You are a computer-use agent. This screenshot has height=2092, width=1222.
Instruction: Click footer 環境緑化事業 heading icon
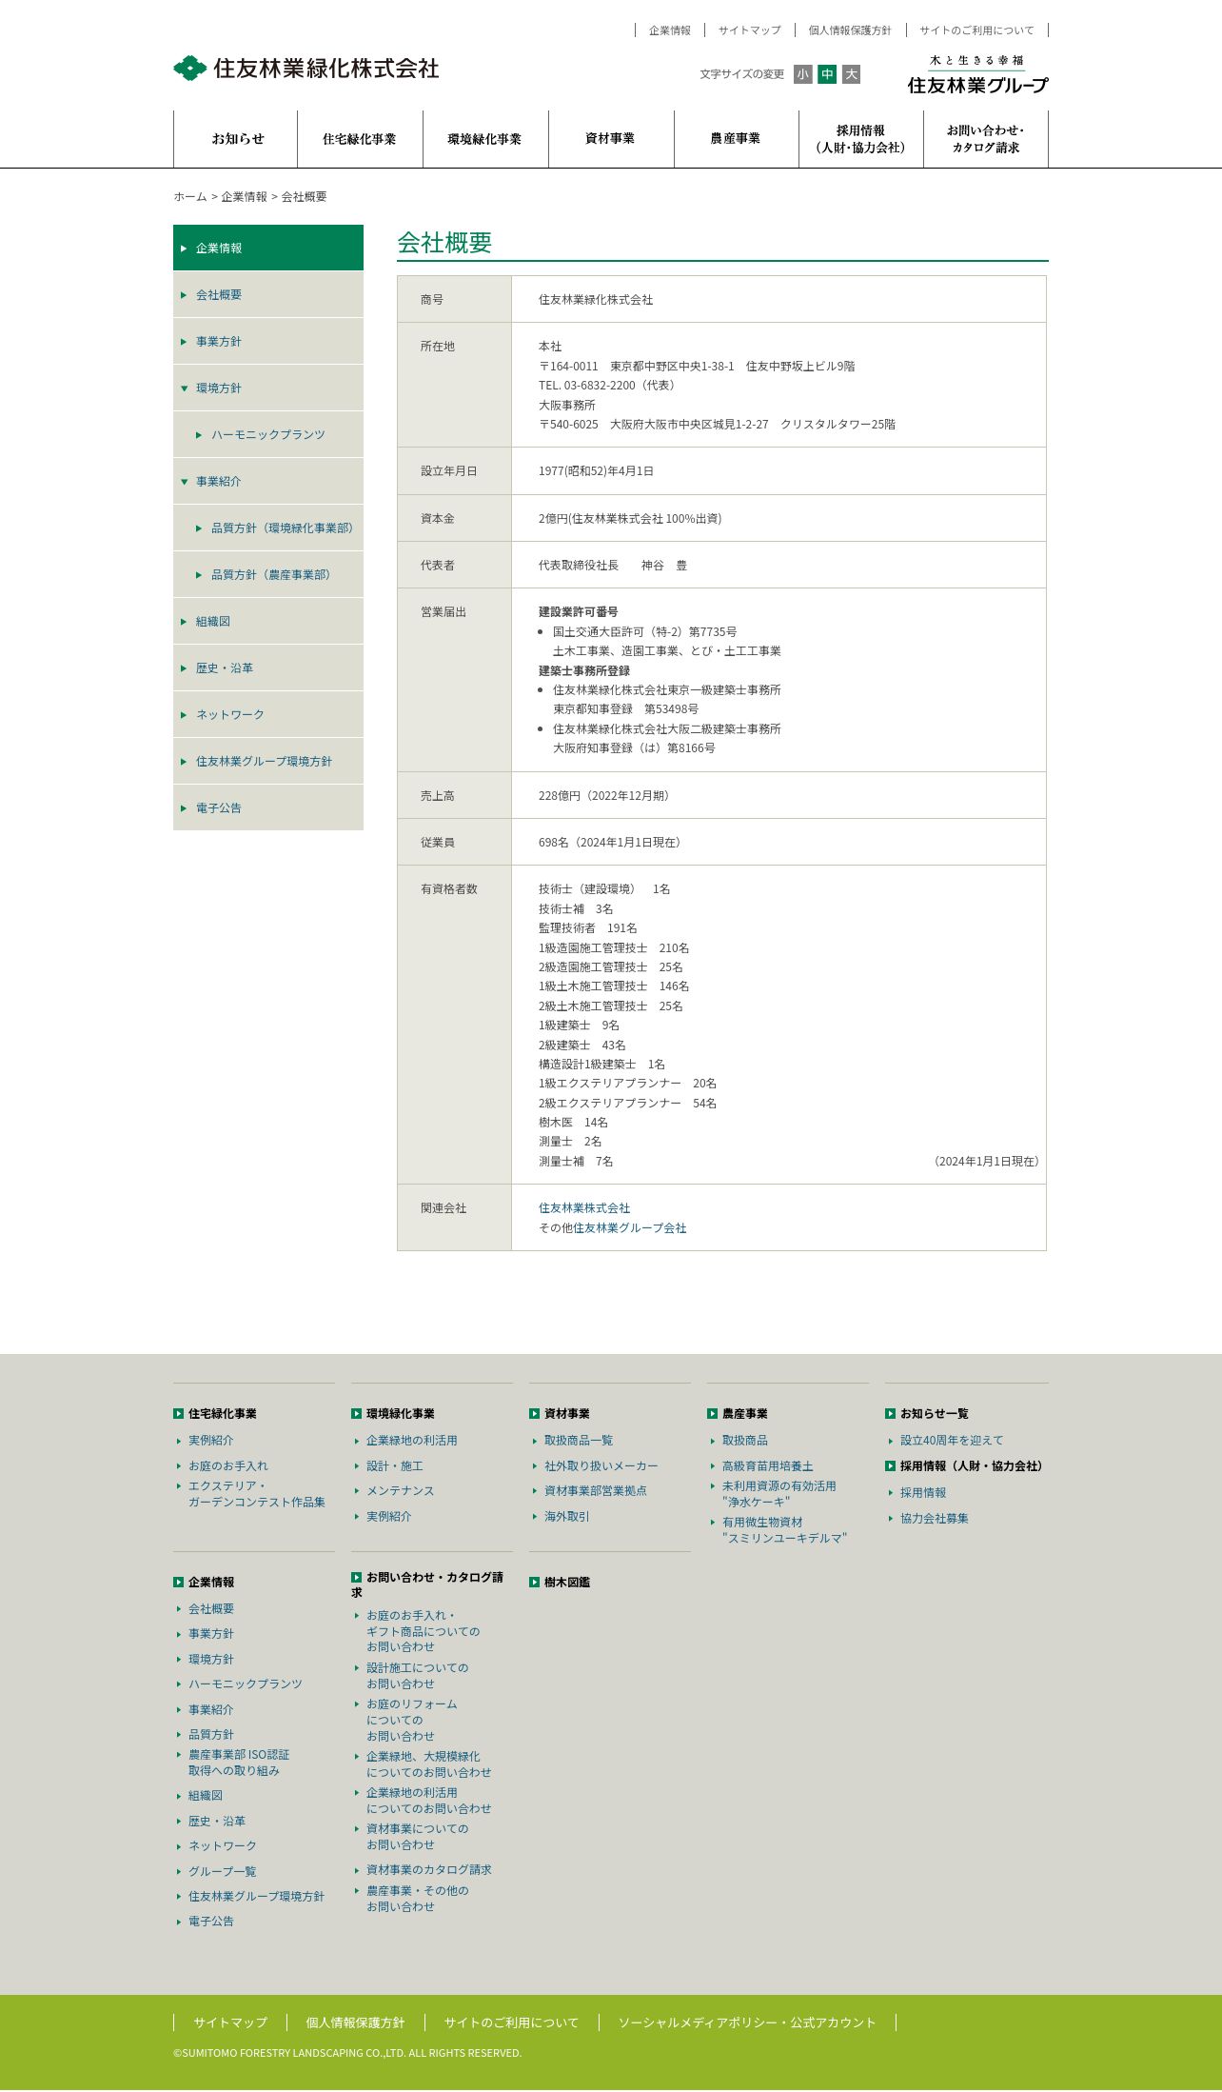[356, 1414]
